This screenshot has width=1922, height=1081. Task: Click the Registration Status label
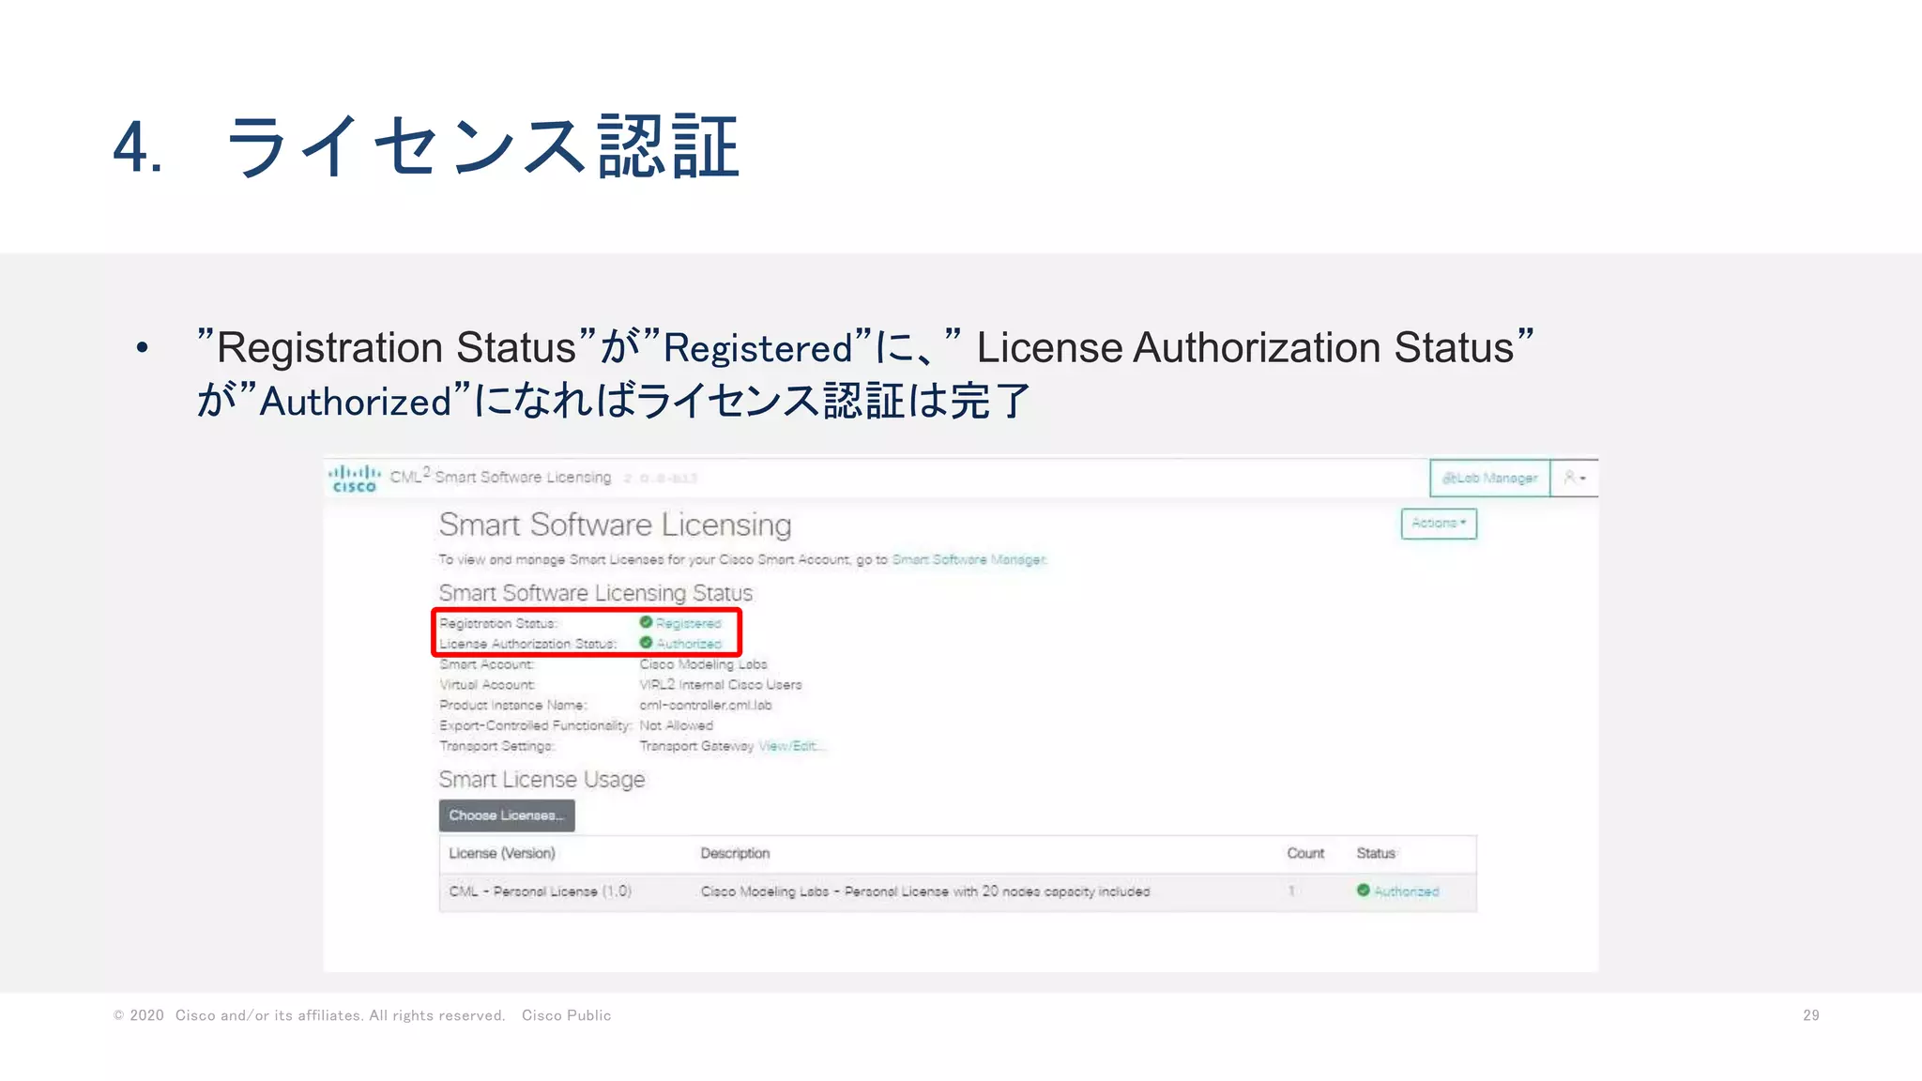click(x=498, y=623)
